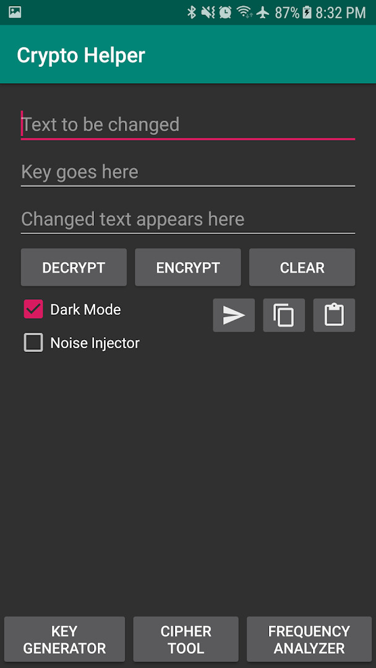This screenshot has width=376, height=668.
Task: Click the ENCRYPT button
Action: click(x=188, y=268)
